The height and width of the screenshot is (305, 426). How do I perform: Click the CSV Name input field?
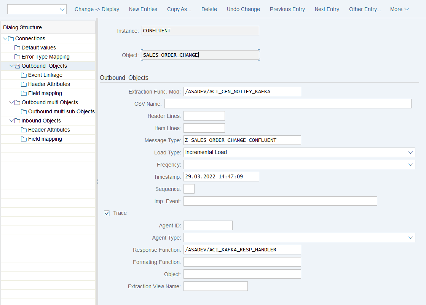pyautogui.click(x=288, y=104)
